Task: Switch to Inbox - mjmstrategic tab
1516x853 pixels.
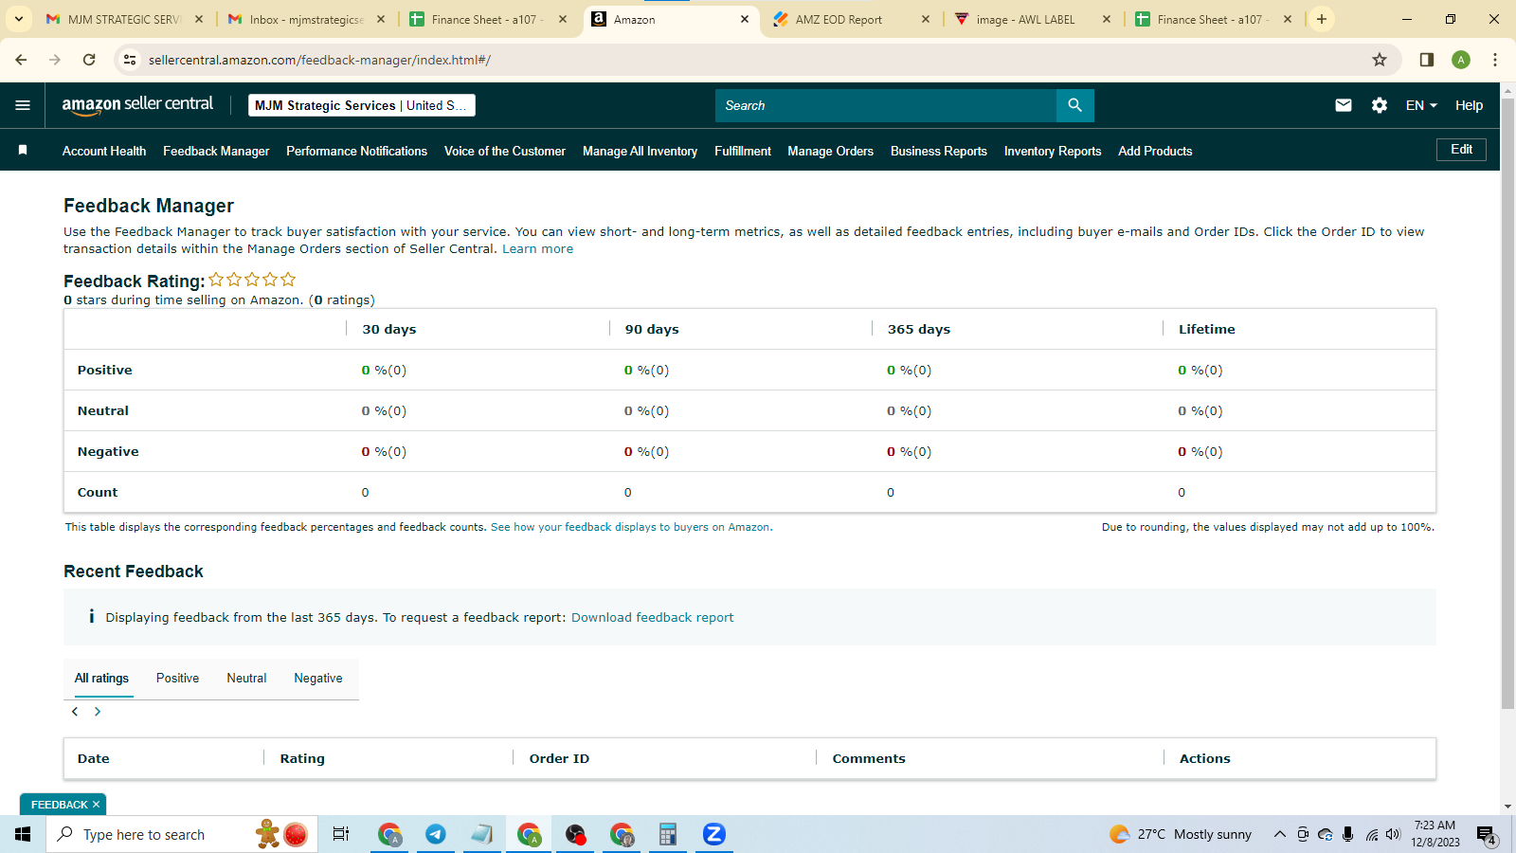Action: (306, 19)
